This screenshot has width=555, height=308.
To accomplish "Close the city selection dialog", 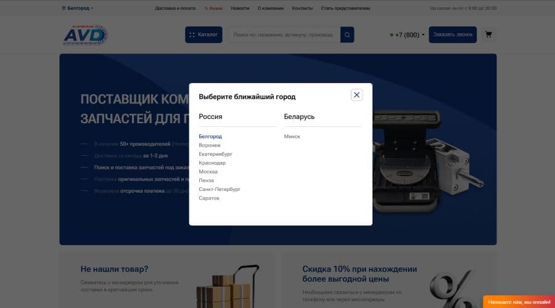I will [x=356, y=95].
